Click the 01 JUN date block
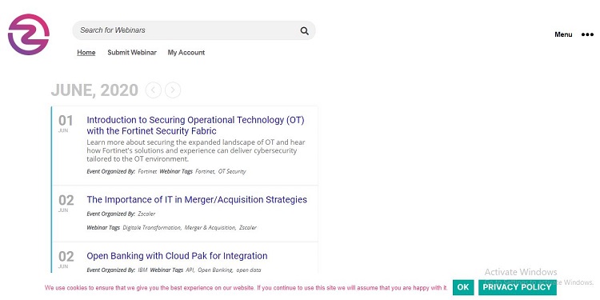 click(x=66, y=123)
